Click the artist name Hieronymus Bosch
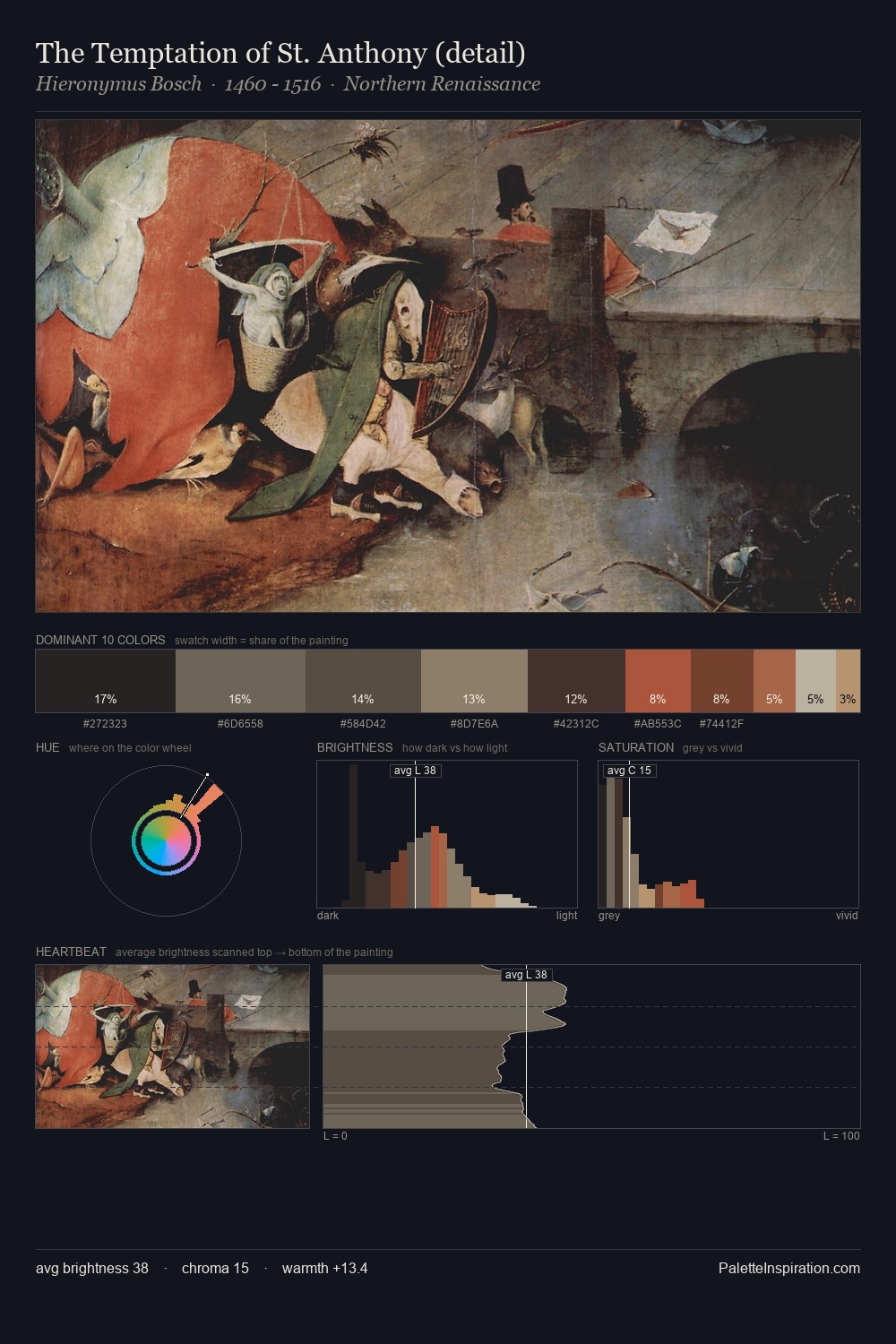This screenshot has width=896, height=1344. pos(118,84)
